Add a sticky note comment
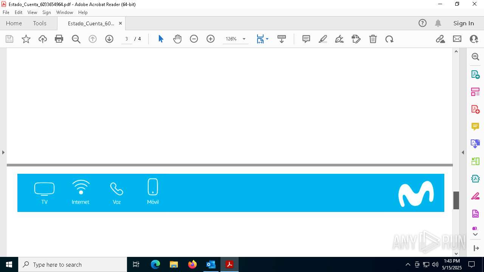Viewport: 484px width, 272px height. pyautogui.click(x=306, y=39)
